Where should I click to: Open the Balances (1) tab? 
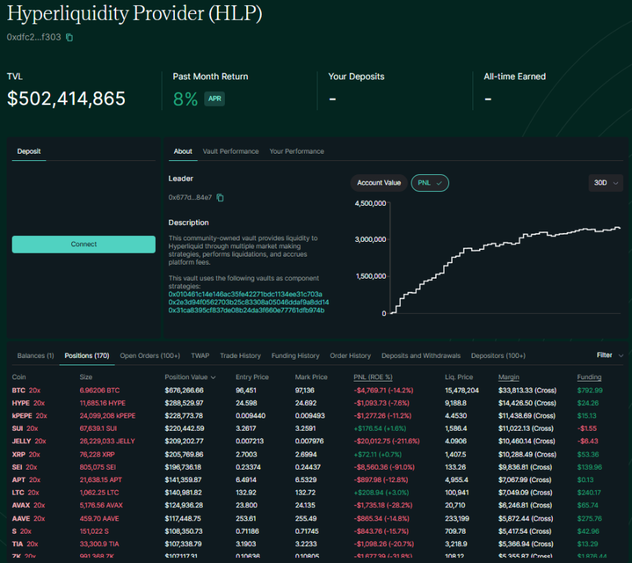(35, 356)
